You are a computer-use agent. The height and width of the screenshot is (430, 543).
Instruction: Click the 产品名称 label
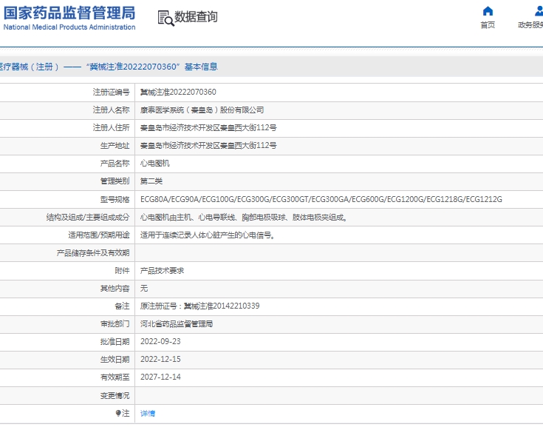(115, 164)
